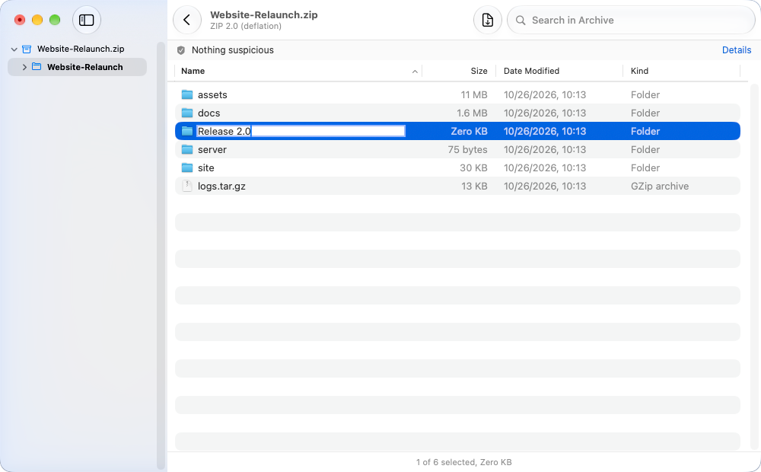
Task: Select the docs folder name
Action: click(x=209, y=113)
